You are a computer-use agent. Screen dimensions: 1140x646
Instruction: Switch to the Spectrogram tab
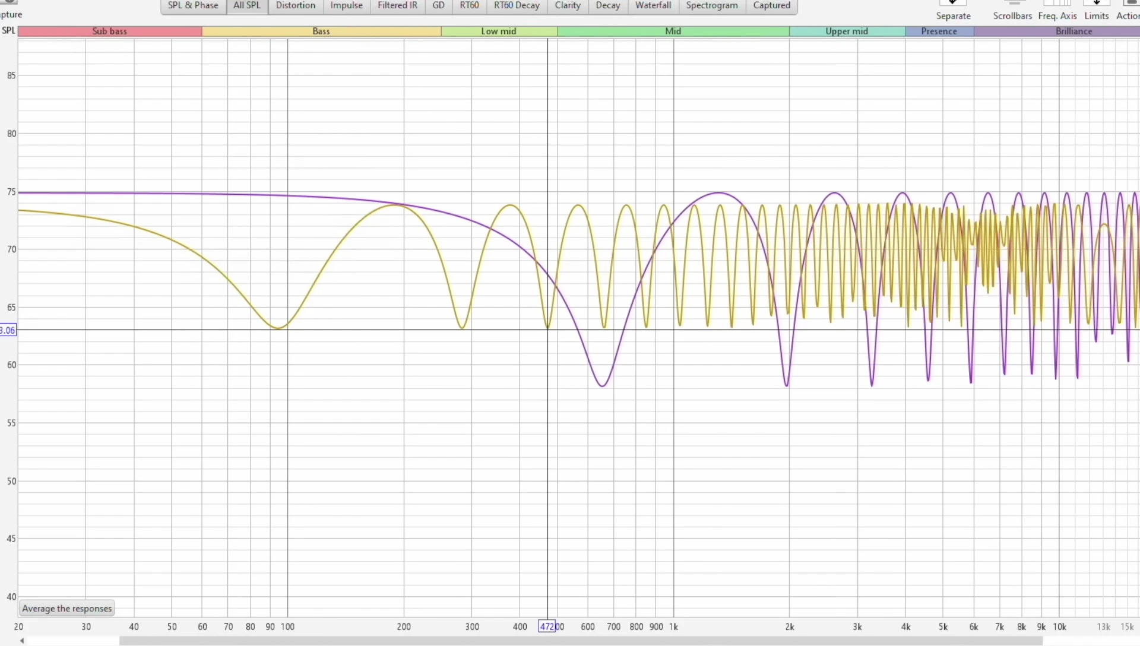click(x=712, y=6)
